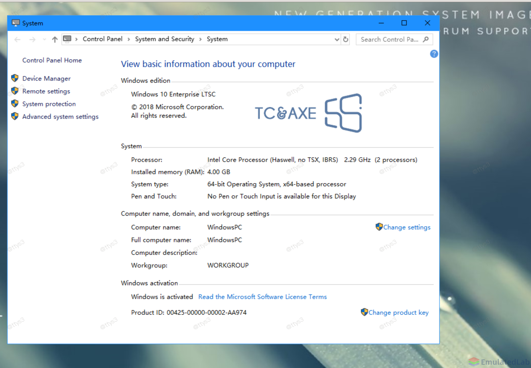Click the page heading 'View basic information'
531x368 pixels.
pyautogui.click(x=208, y=64)
